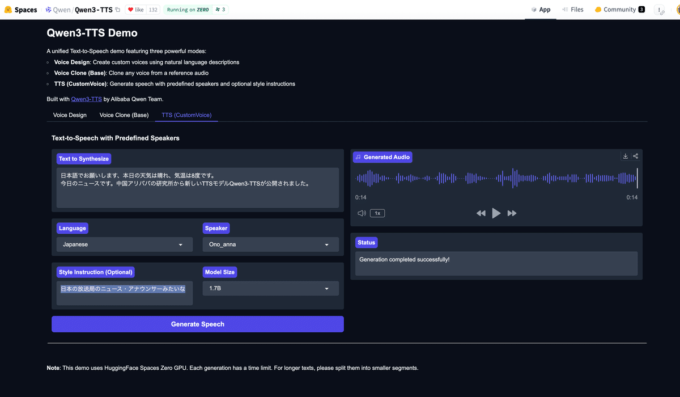
Task: Open the list of 132 likes
Action: point(153,10)
